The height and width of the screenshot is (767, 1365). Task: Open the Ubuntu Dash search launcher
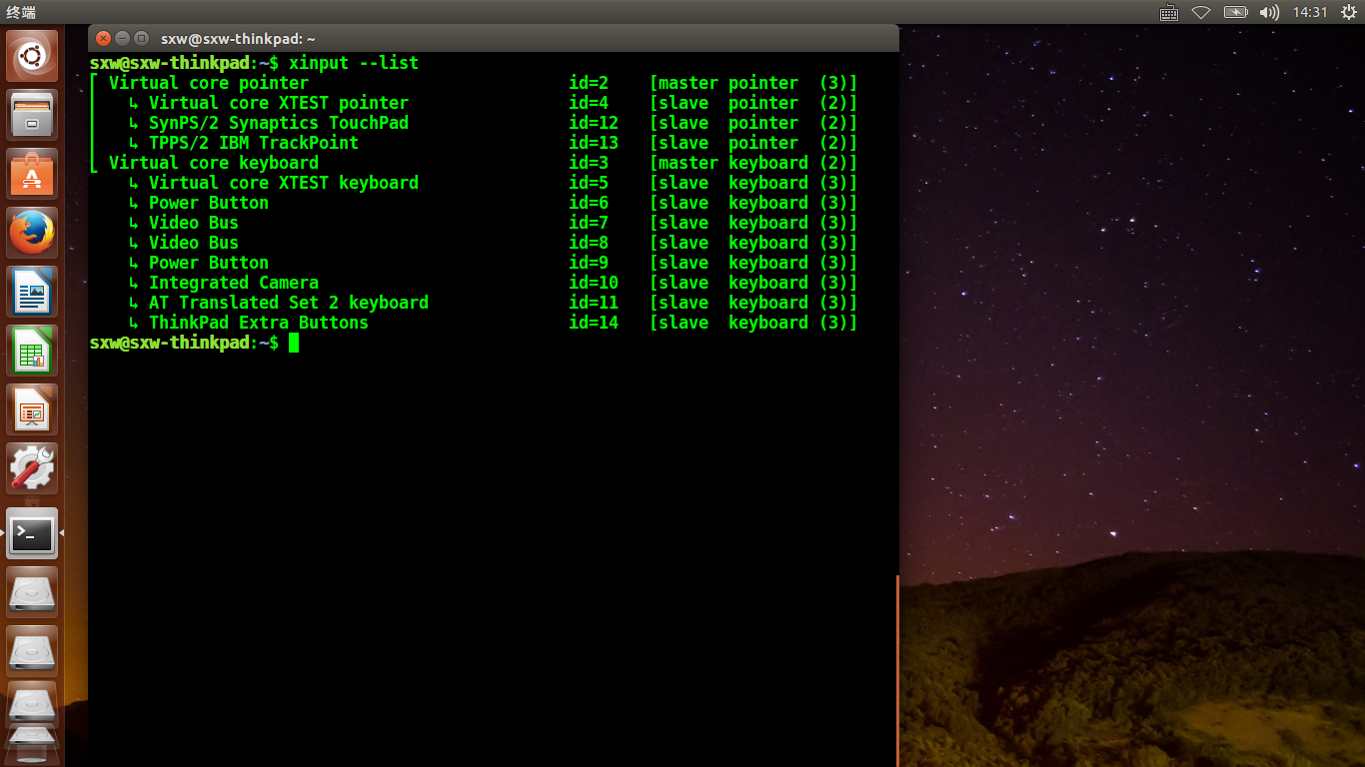point(32,56)
